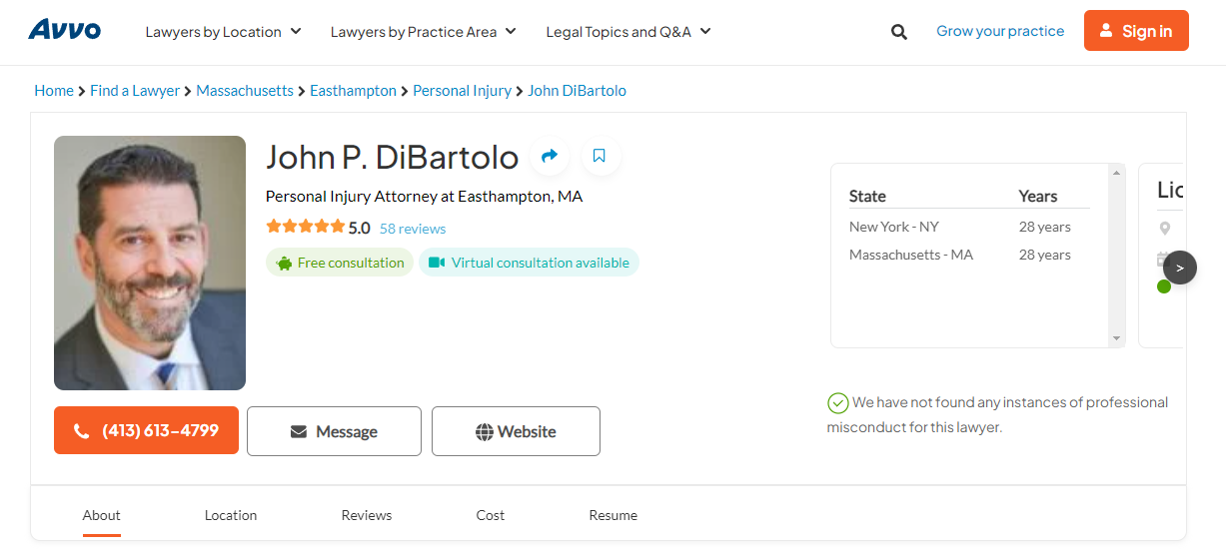Send a Message to the lawyer
The image size is (1226, 558).
click(334, 431)
